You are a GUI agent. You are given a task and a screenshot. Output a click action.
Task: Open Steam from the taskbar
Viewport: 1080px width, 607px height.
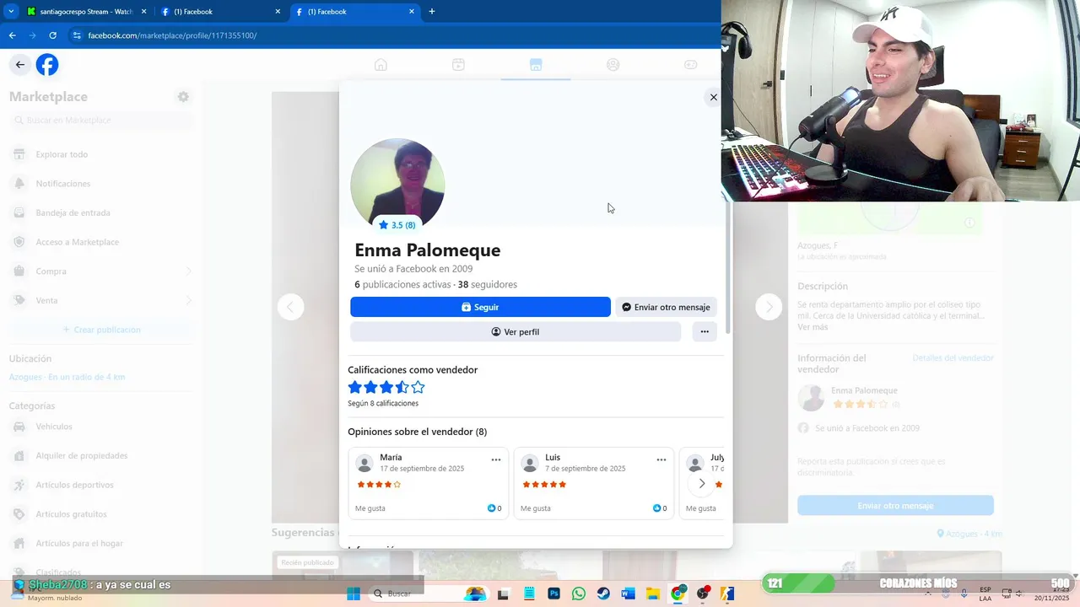[x=603, y=594]
